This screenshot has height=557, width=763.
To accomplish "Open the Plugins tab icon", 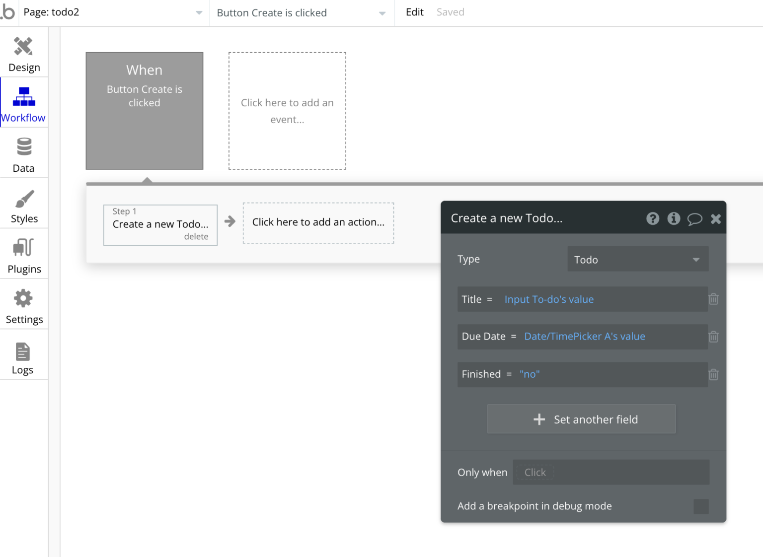I will 23,247.
